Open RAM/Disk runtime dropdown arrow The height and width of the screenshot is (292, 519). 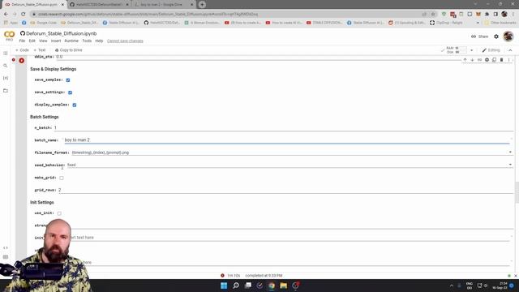tap(472, 50)
